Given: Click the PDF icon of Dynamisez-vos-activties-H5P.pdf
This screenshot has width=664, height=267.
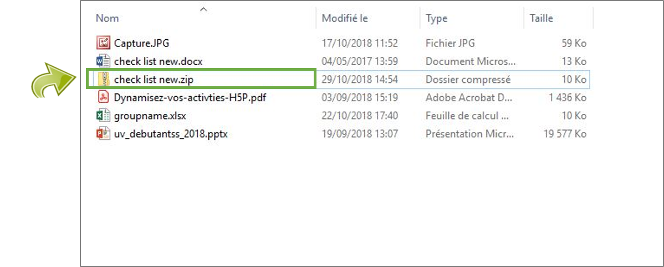Looking at the screenshot, I should [x=103, y=97].
